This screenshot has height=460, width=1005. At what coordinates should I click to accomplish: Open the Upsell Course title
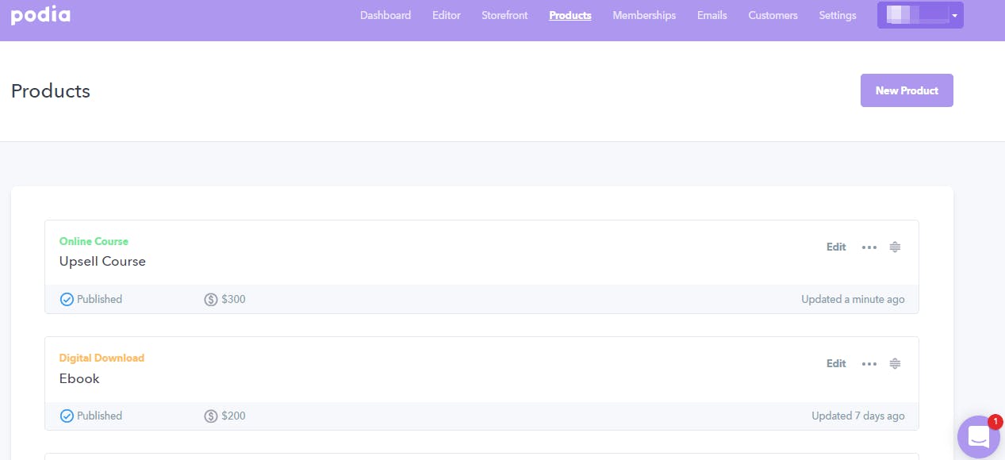click(x=102, y=262)
